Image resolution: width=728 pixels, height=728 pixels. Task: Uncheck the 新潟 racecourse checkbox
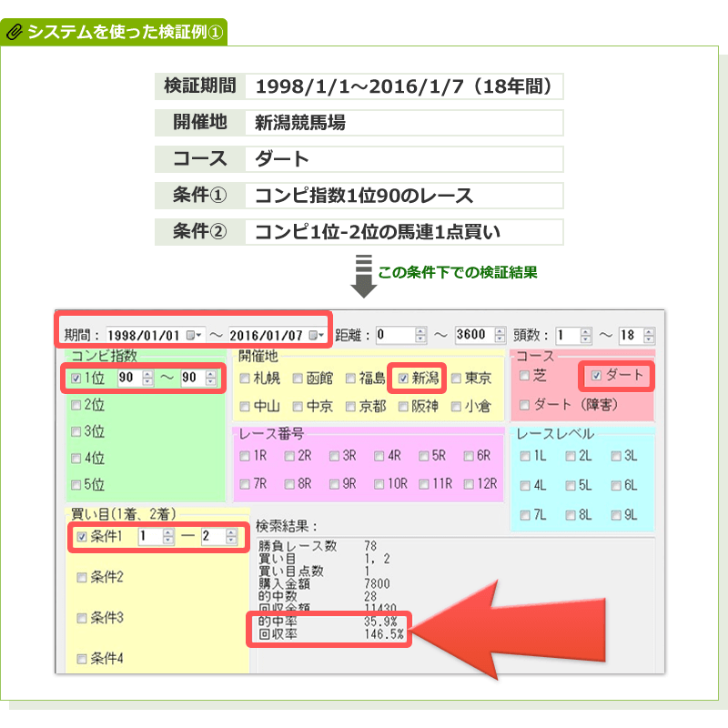(403, 378)
